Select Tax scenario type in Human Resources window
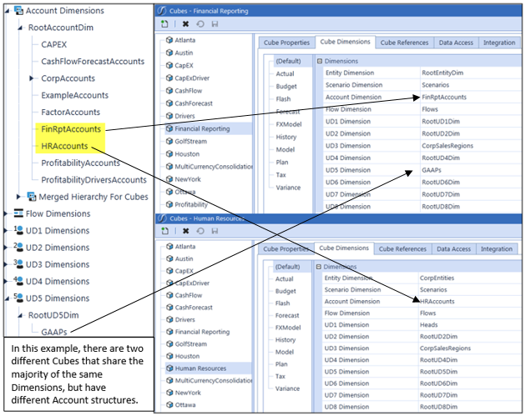 [x=280, y=376]
